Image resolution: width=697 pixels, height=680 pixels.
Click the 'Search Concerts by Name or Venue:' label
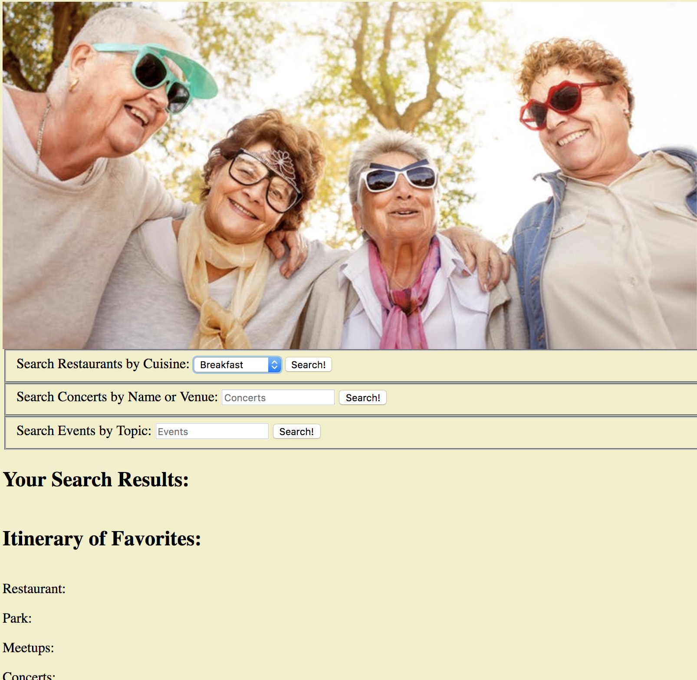coord(117,397)
